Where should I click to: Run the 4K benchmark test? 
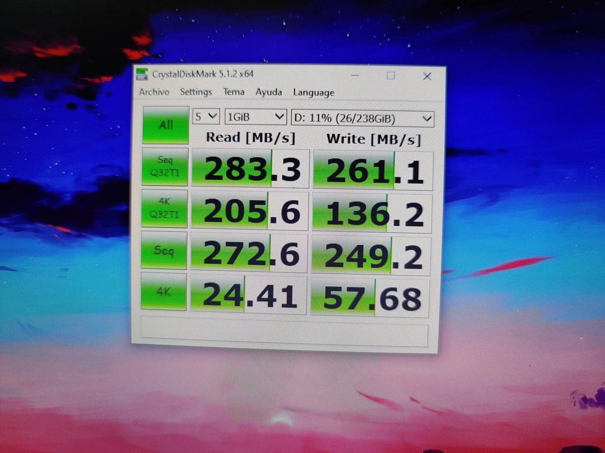(x=163, y=291)
